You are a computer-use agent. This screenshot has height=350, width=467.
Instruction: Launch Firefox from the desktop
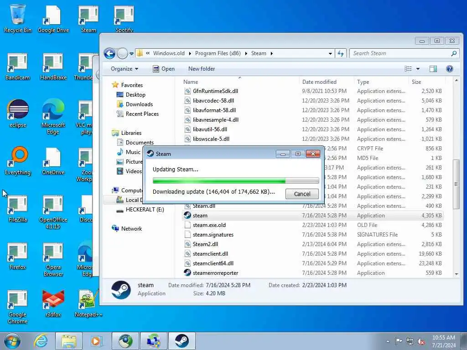click(18, 256)
